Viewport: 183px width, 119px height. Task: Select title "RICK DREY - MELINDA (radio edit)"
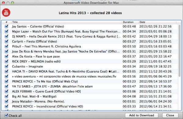coord(36,62)
